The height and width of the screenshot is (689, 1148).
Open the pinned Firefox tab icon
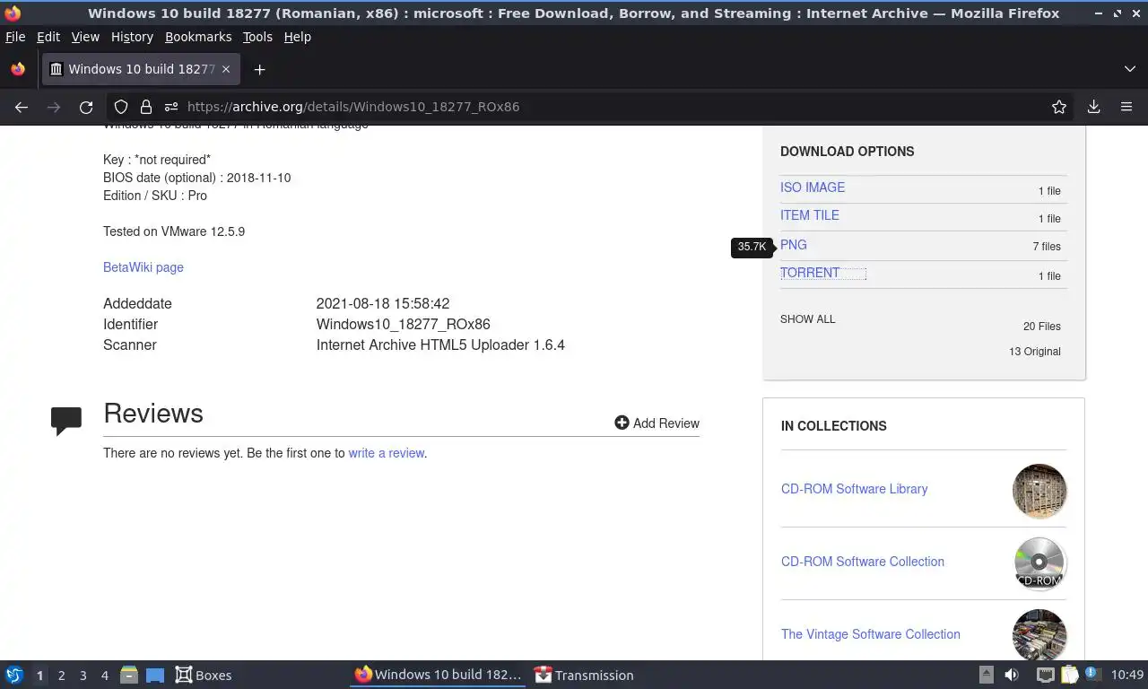tap(18, 69)
